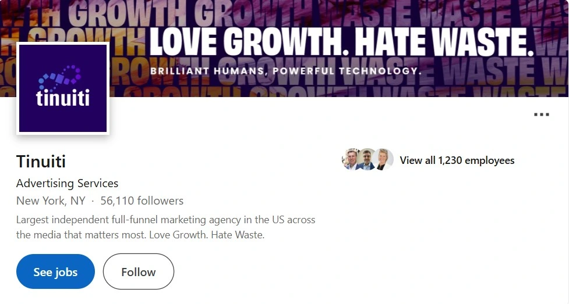Click the Tinuiti company name heading
Screen dimensions: 569x304
(41, 161)
